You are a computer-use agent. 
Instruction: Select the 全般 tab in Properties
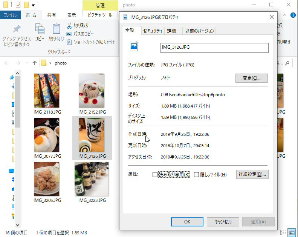(x=130, y=30)
